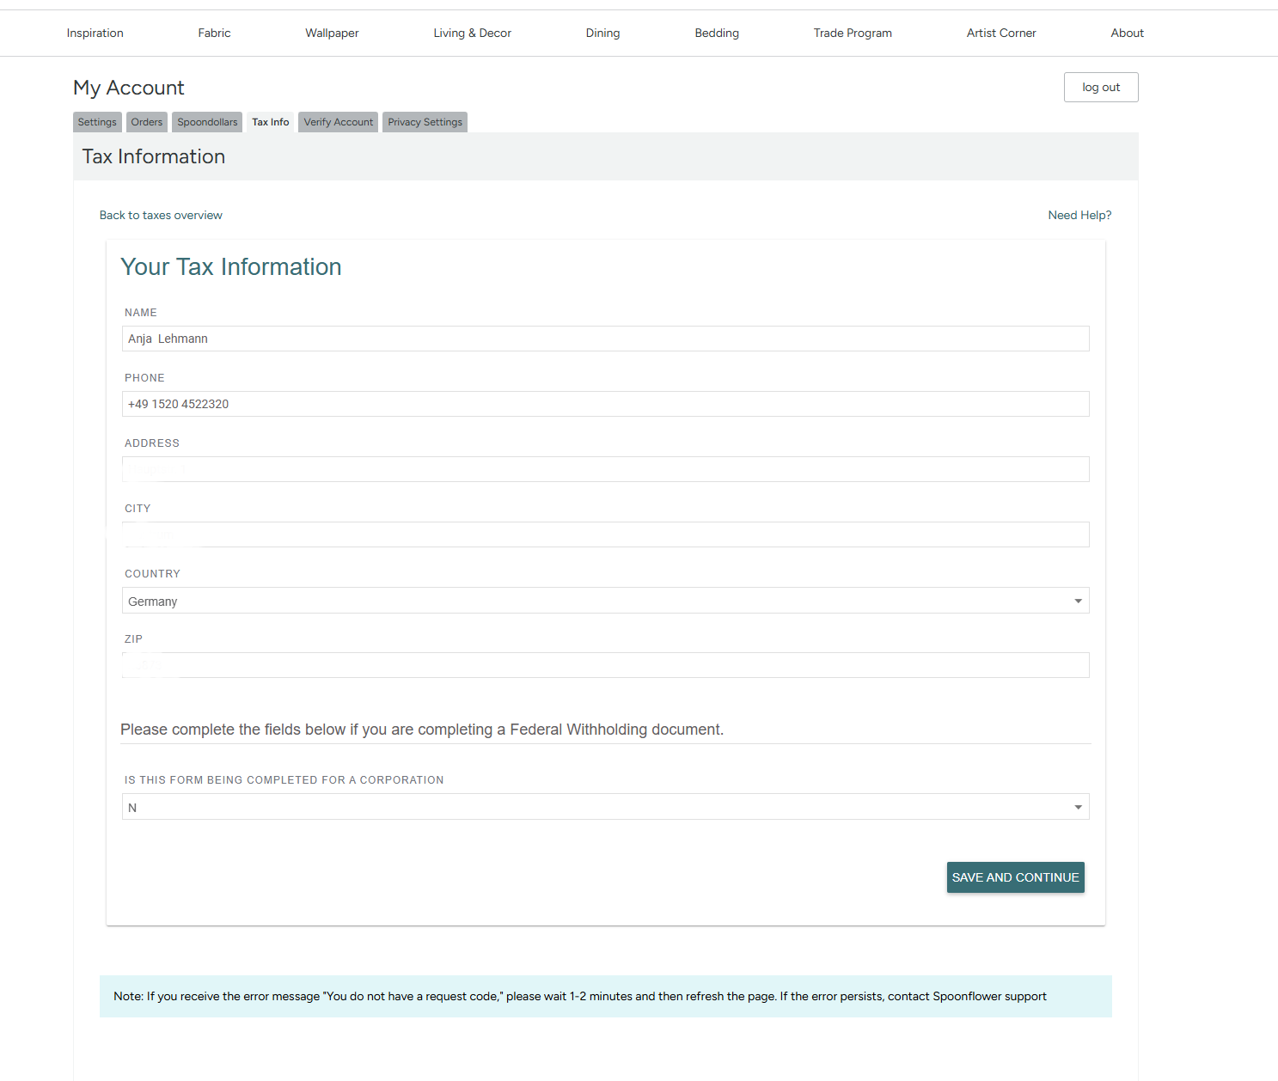Open the Privacy Settings tab

pyautogui.click(x=425, y=122)
